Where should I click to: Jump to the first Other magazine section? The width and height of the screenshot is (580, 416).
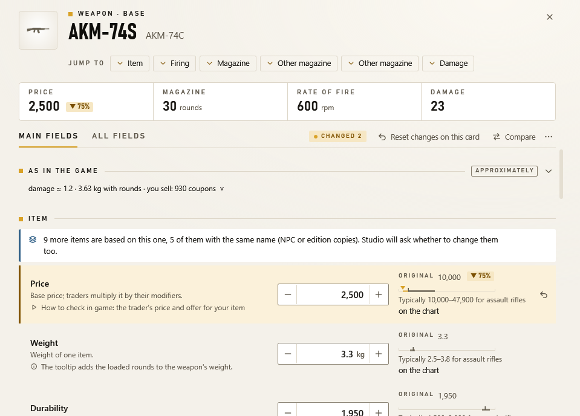[x=299, y=63]
